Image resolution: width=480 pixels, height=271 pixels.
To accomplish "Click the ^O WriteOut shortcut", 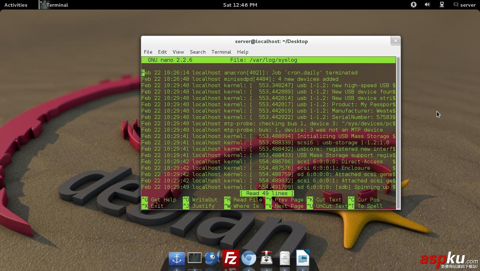I will click(x=200, y=200).
